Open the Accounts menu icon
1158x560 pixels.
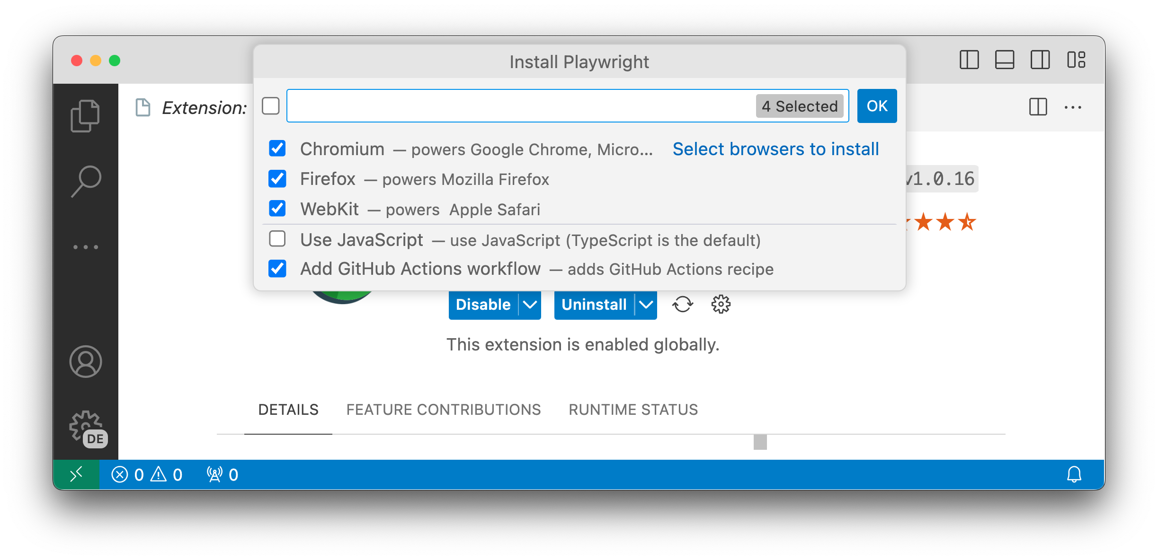pyautogui.click(x=86, y=362)
